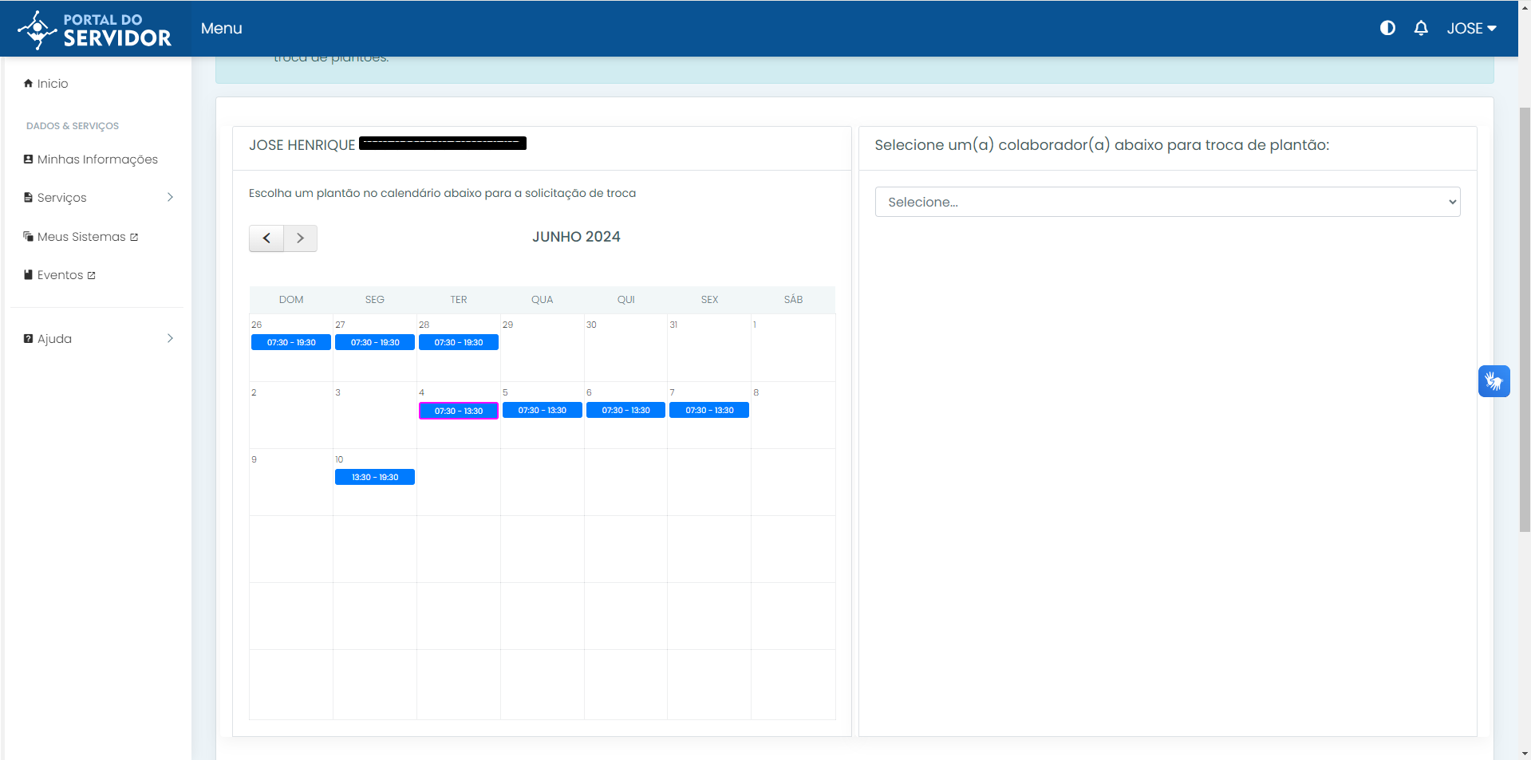Open the Selecione colaborador dropdown

click(x=1167, y=202)
